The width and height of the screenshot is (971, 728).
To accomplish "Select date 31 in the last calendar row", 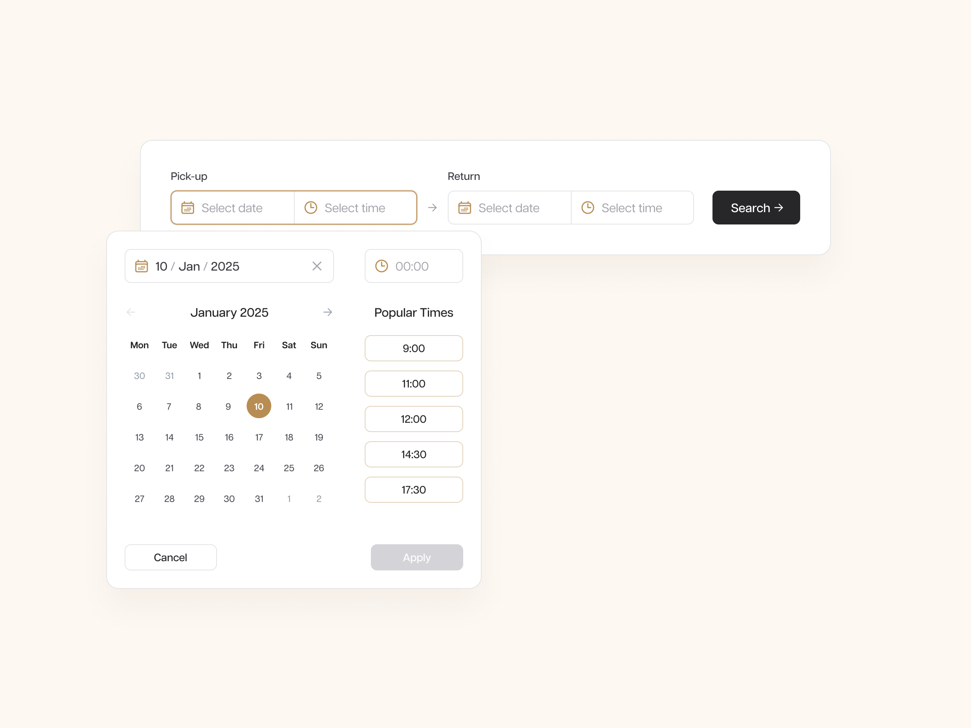I will [x=259, y=497].
